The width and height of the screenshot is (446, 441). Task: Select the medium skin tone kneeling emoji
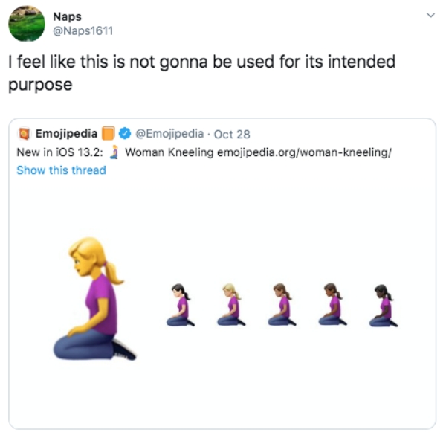point(282,305)
